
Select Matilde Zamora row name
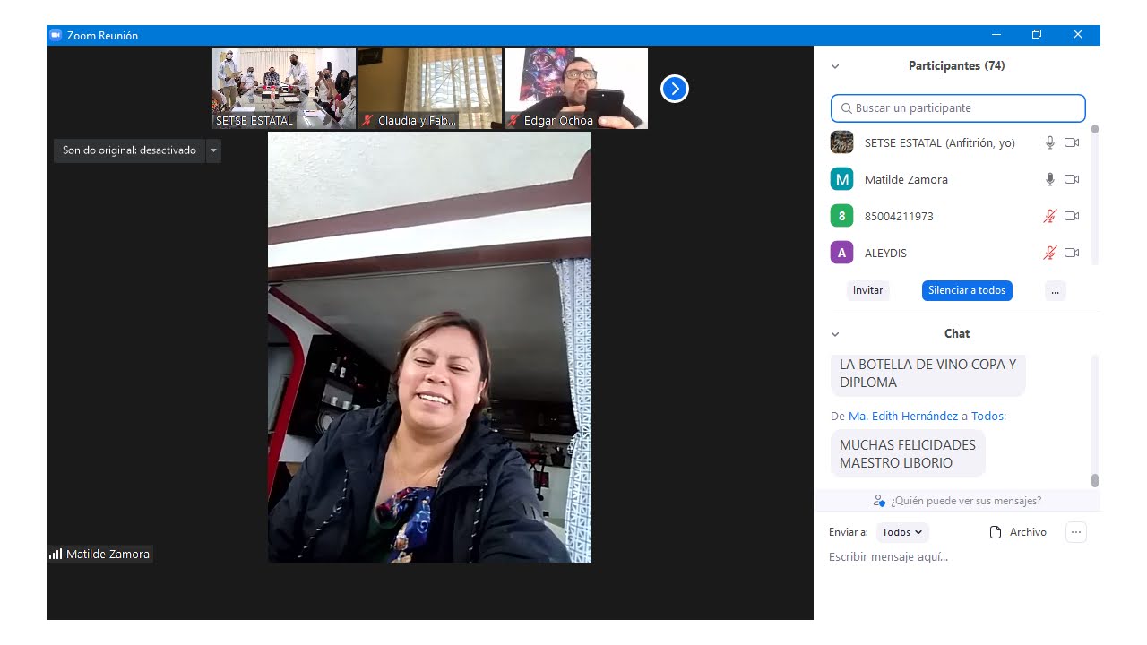point(906,179)
